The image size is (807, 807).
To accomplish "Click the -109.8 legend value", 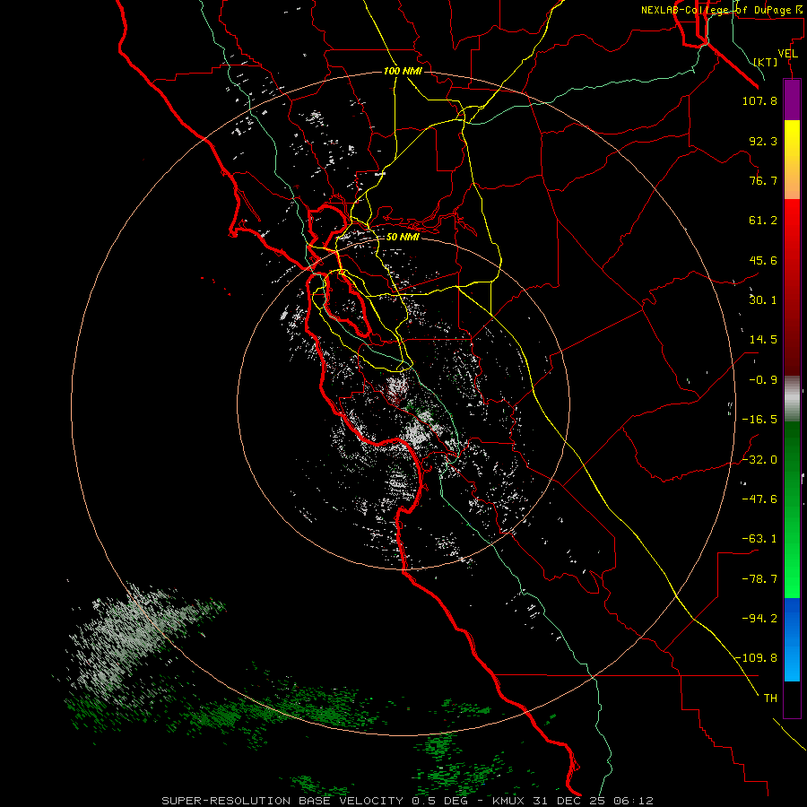I will 756,658.
